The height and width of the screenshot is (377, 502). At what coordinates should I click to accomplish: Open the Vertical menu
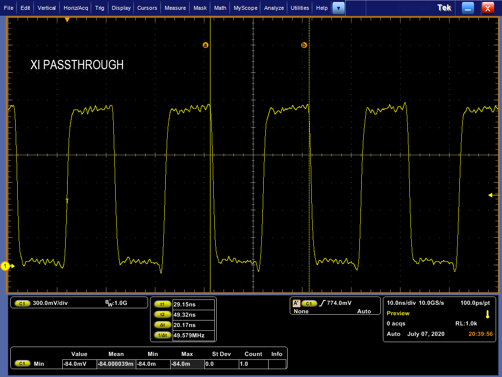(x=47, y=8)
